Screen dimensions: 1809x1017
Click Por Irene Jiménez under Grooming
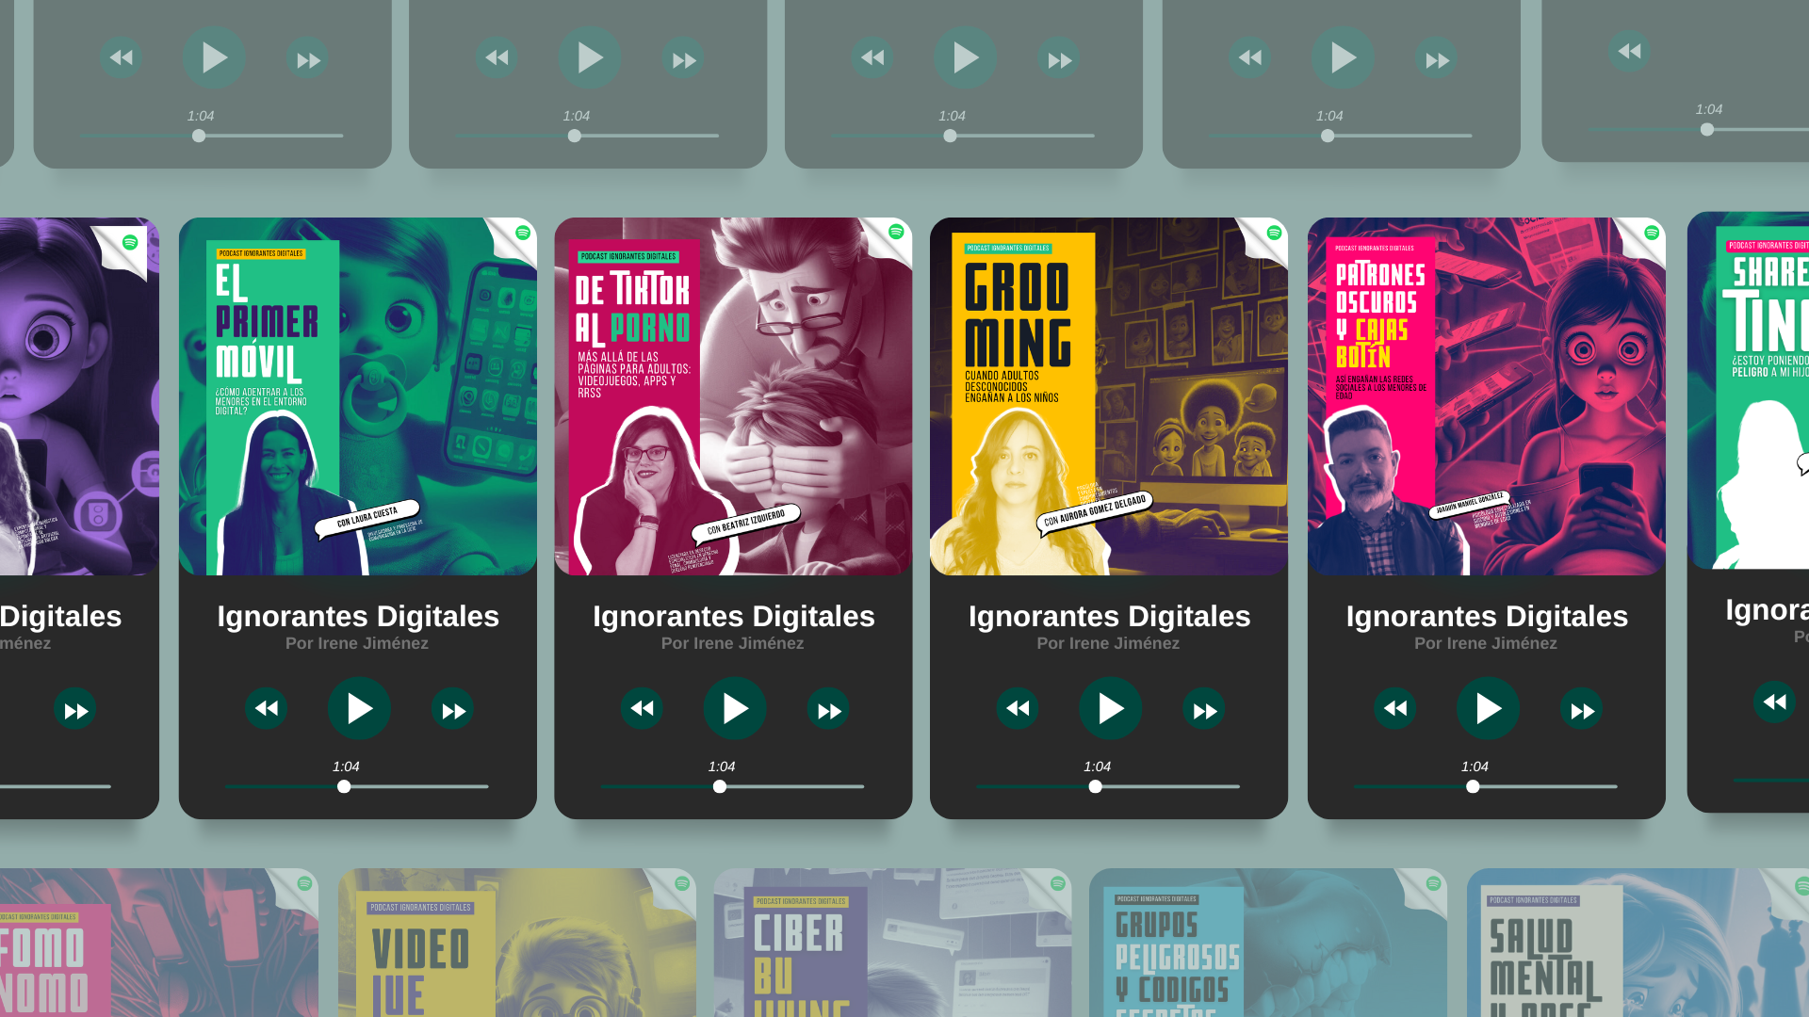pos(1108,643)
